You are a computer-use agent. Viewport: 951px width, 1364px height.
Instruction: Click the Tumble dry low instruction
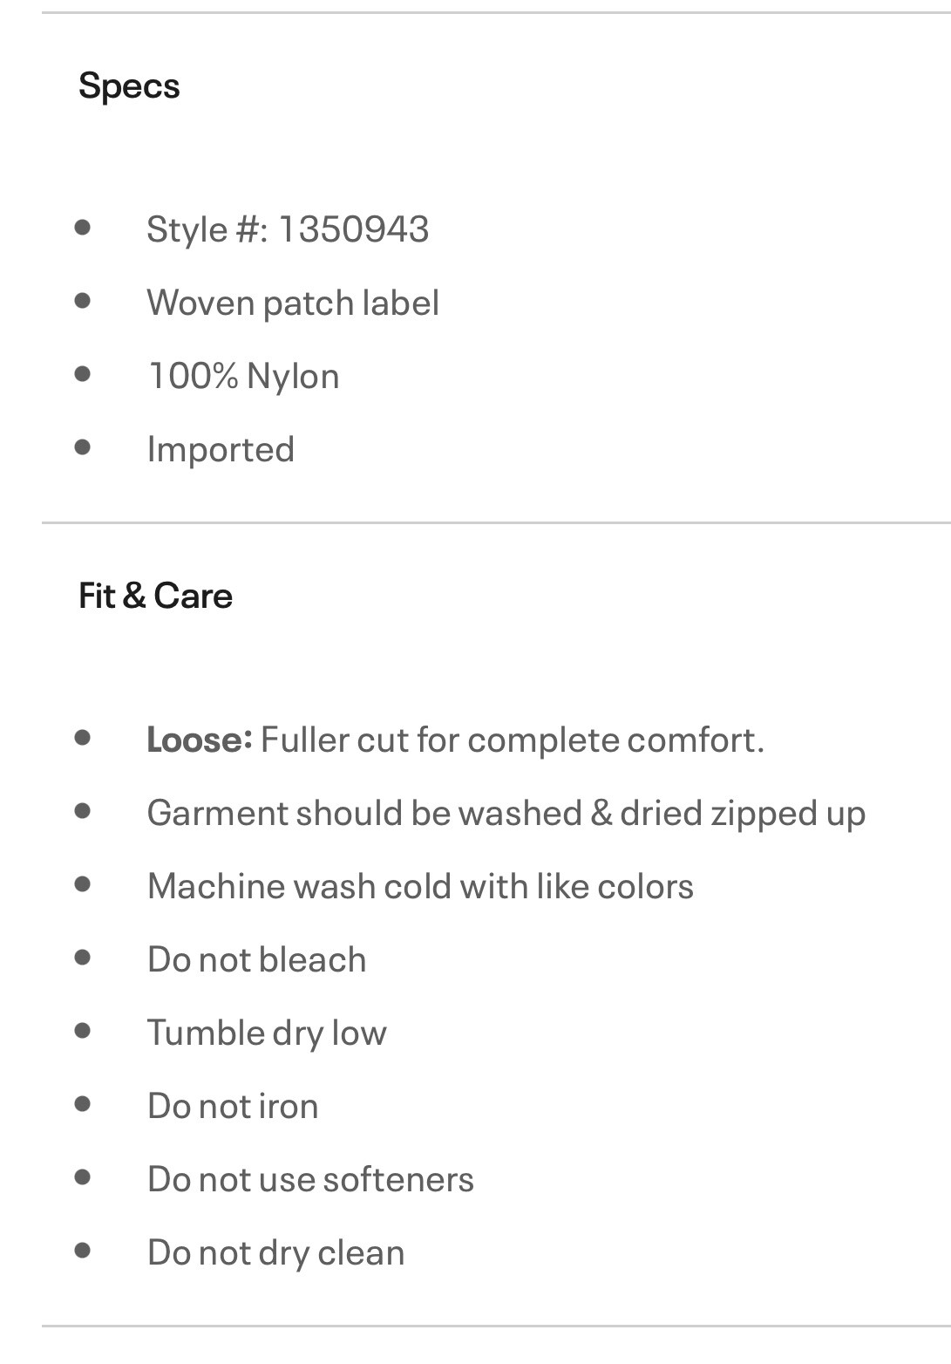pos(267,1033)
